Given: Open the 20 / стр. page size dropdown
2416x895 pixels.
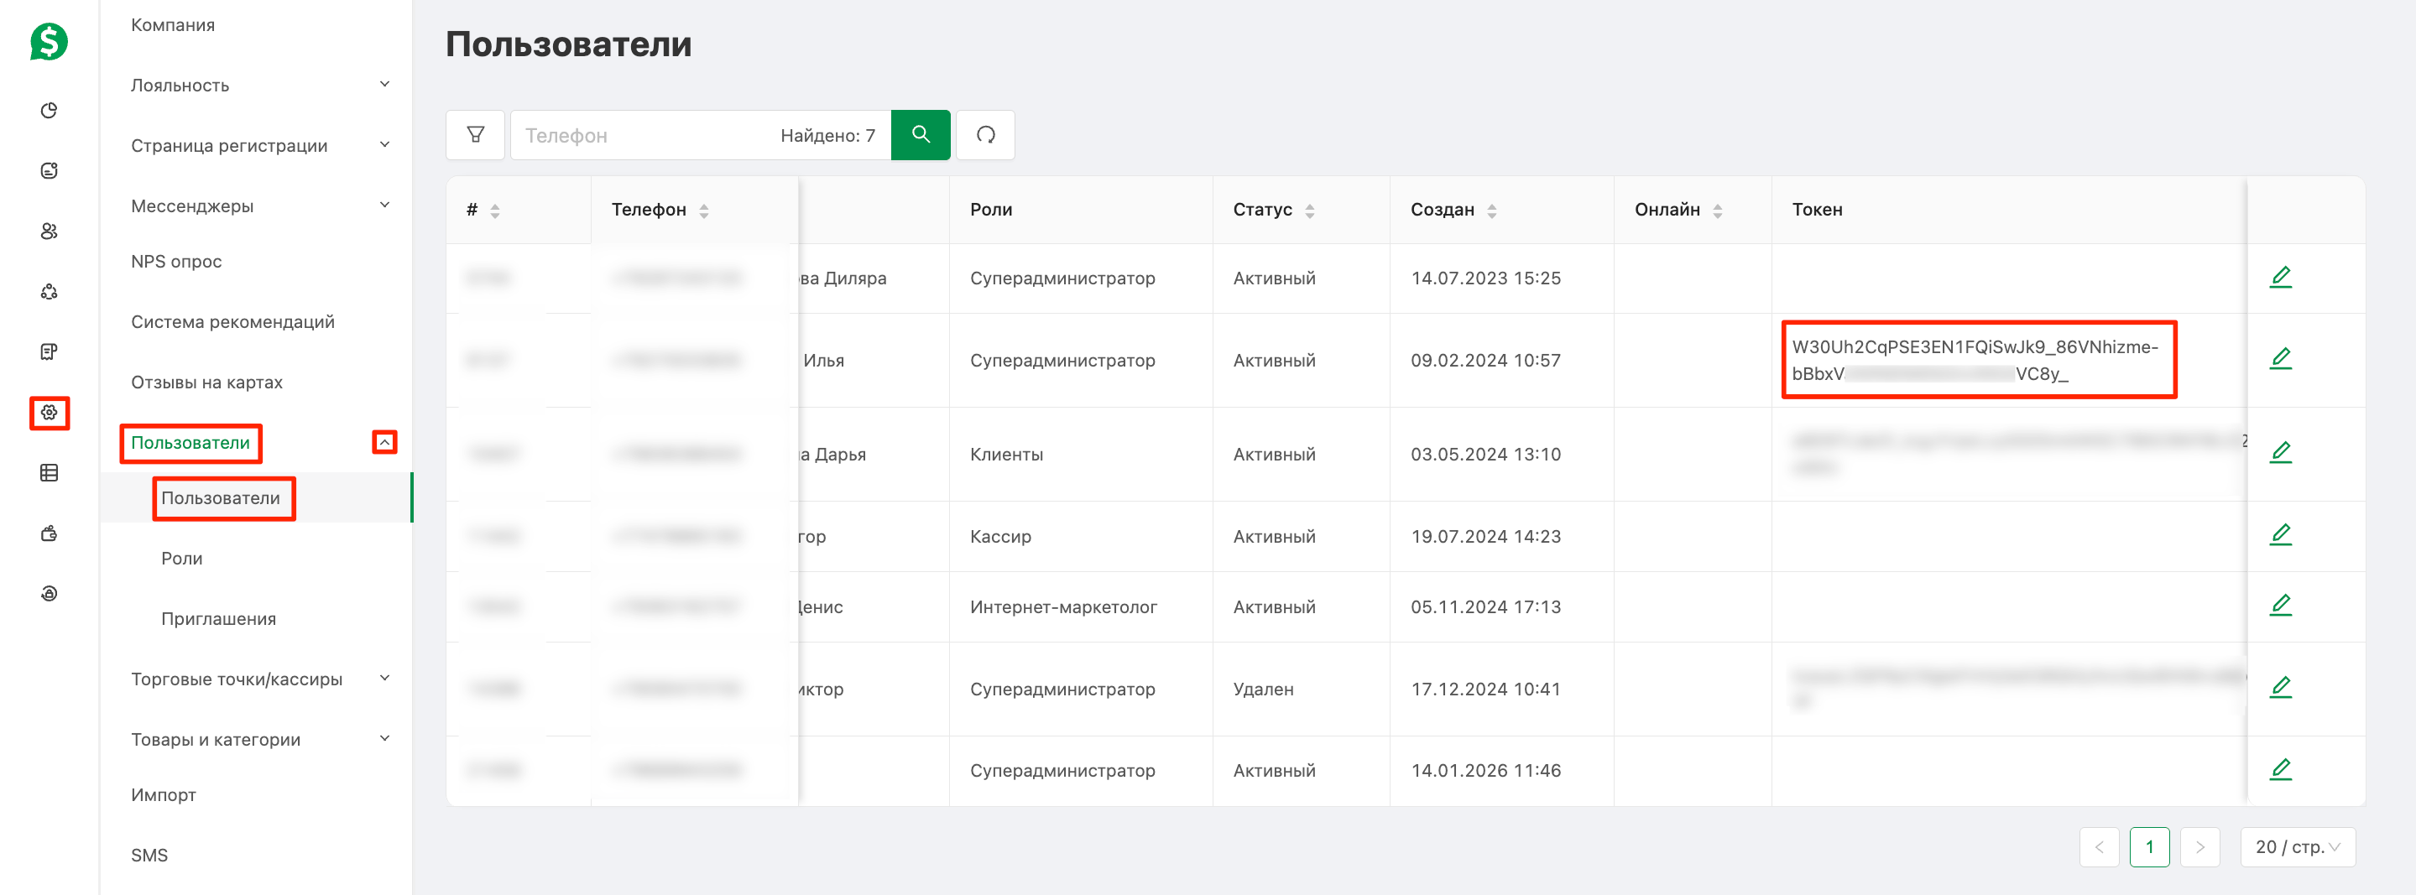Looking at the screenshot, I should coord(2297,846).
